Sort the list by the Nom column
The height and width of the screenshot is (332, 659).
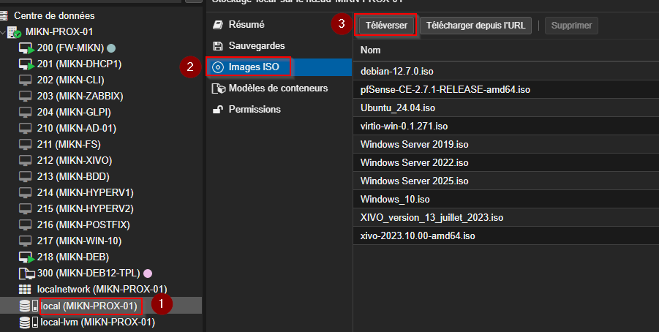point(370,50)
